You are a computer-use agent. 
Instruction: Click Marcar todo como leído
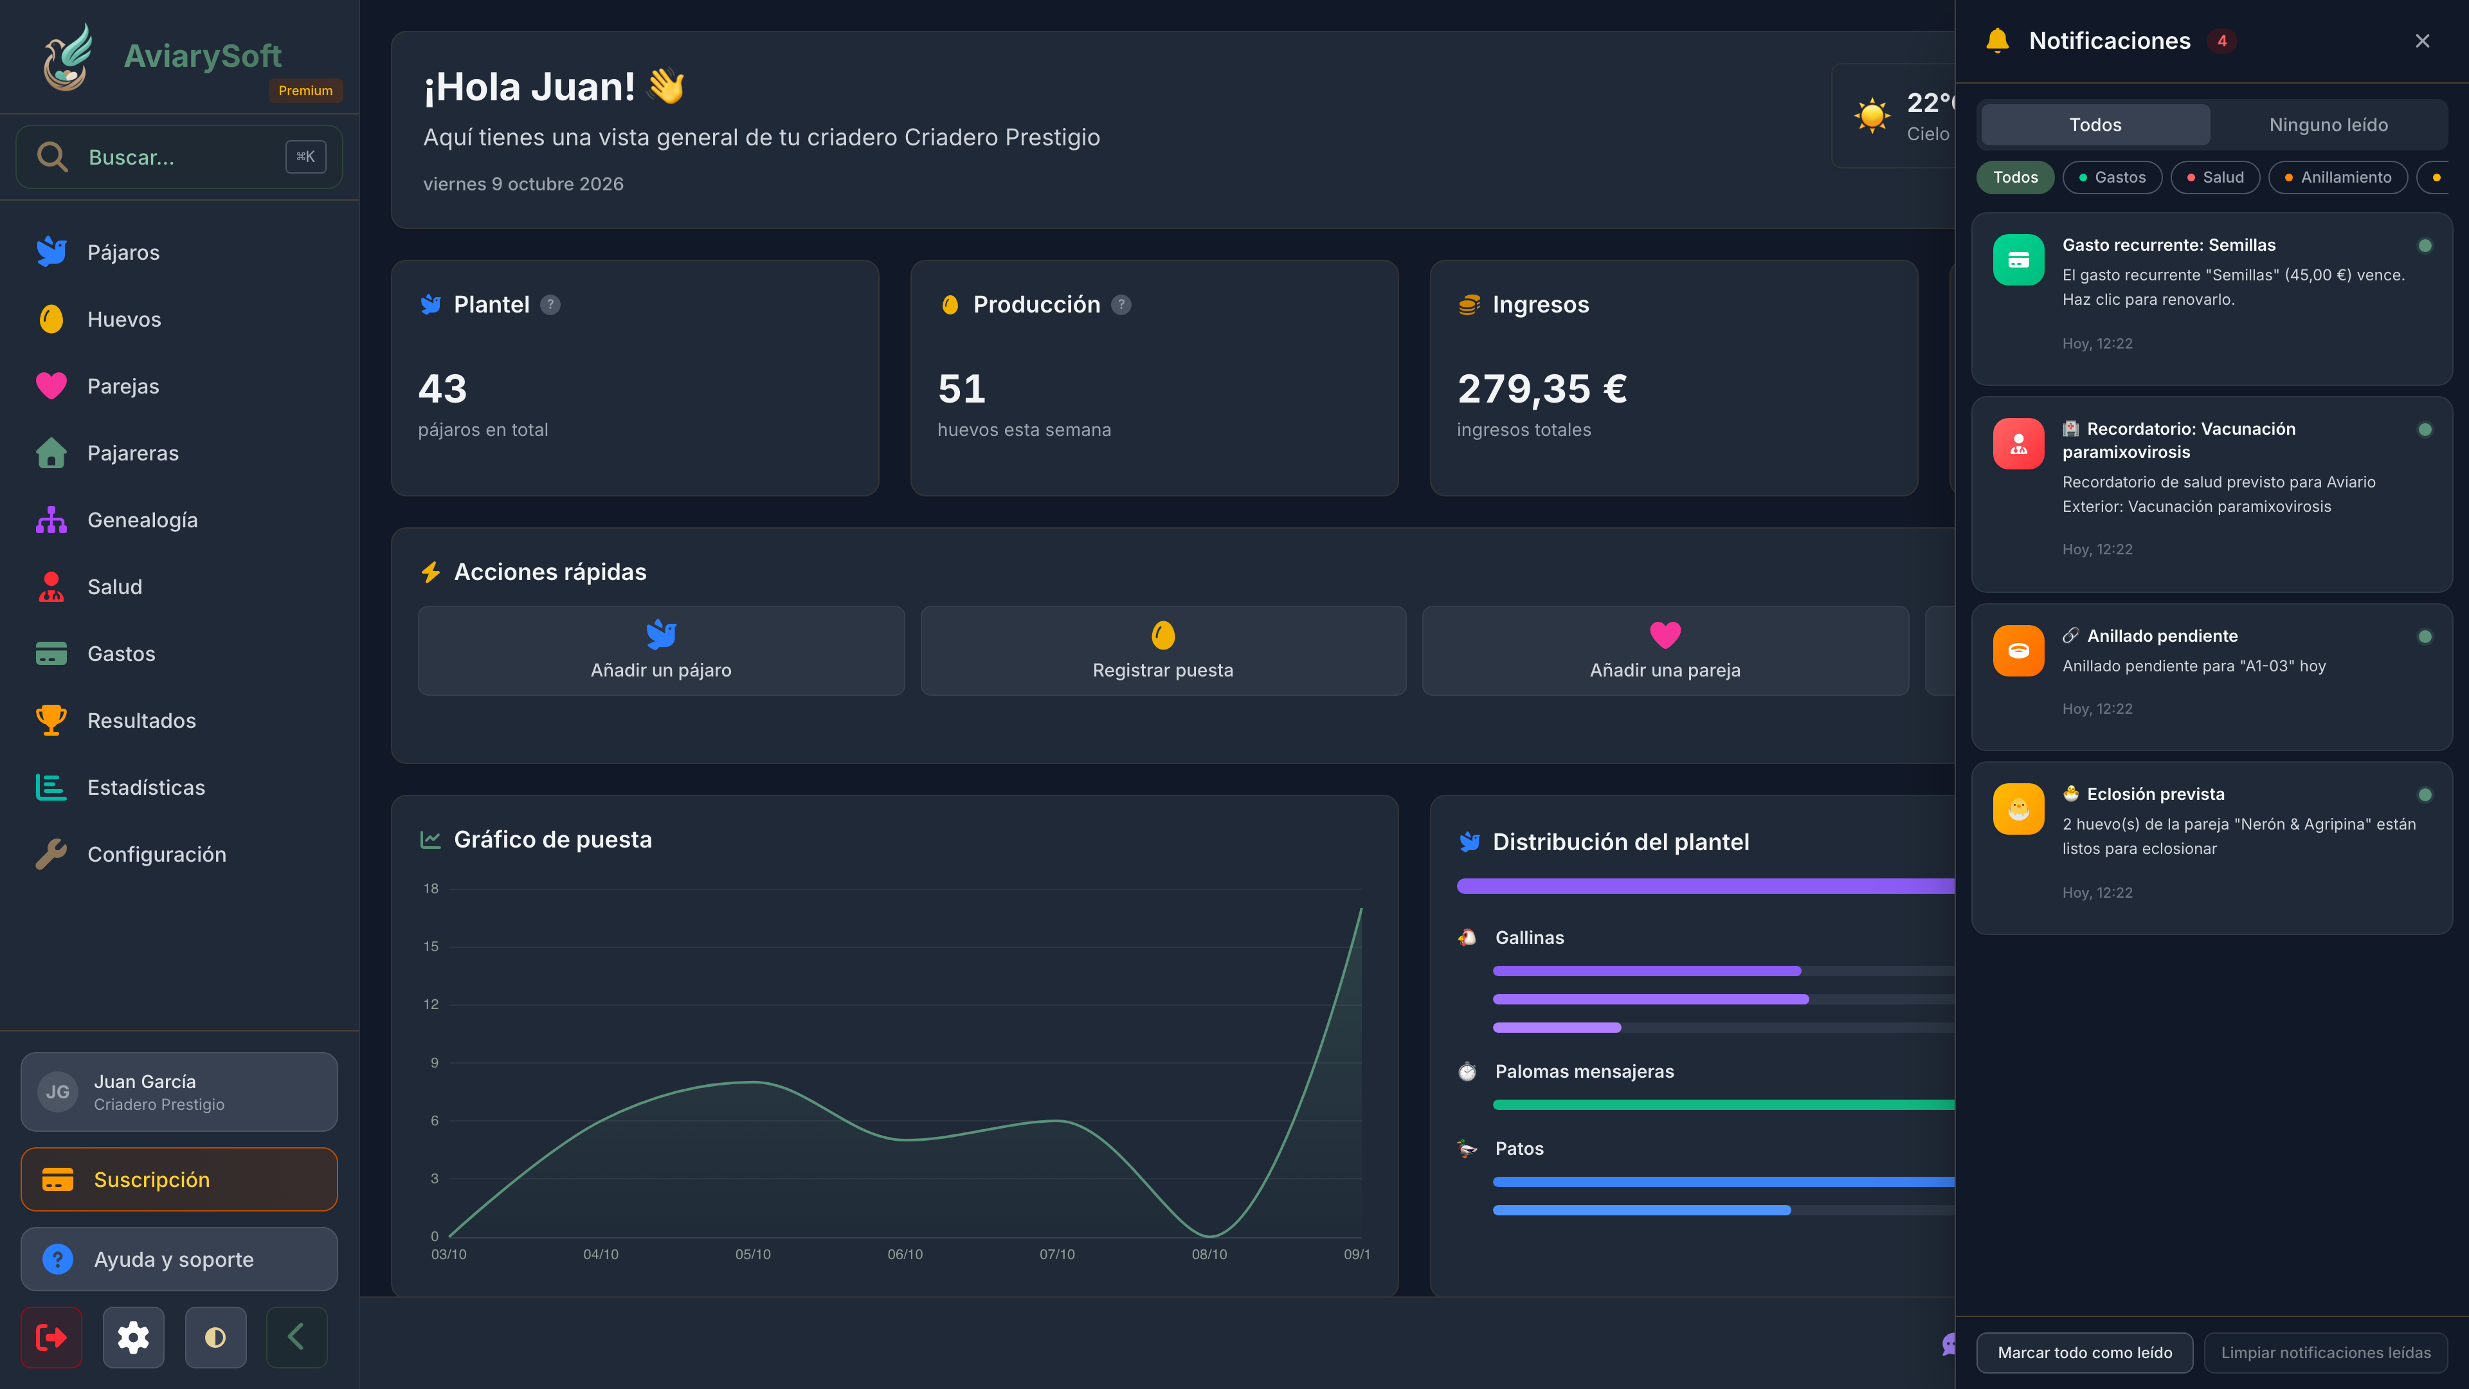pos(2085,1352)
